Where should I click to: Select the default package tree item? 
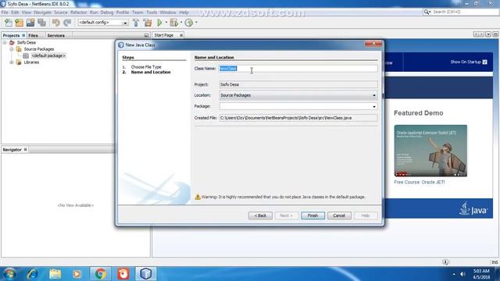pyautogui.click(x=48, y=55)
